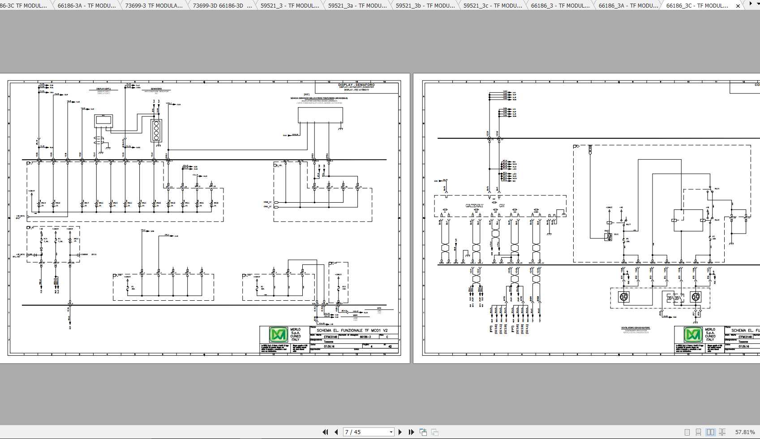Toggle the two-page facing view

click(710, 432)
